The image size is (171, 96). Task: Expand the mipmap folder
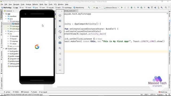[8, 41]
